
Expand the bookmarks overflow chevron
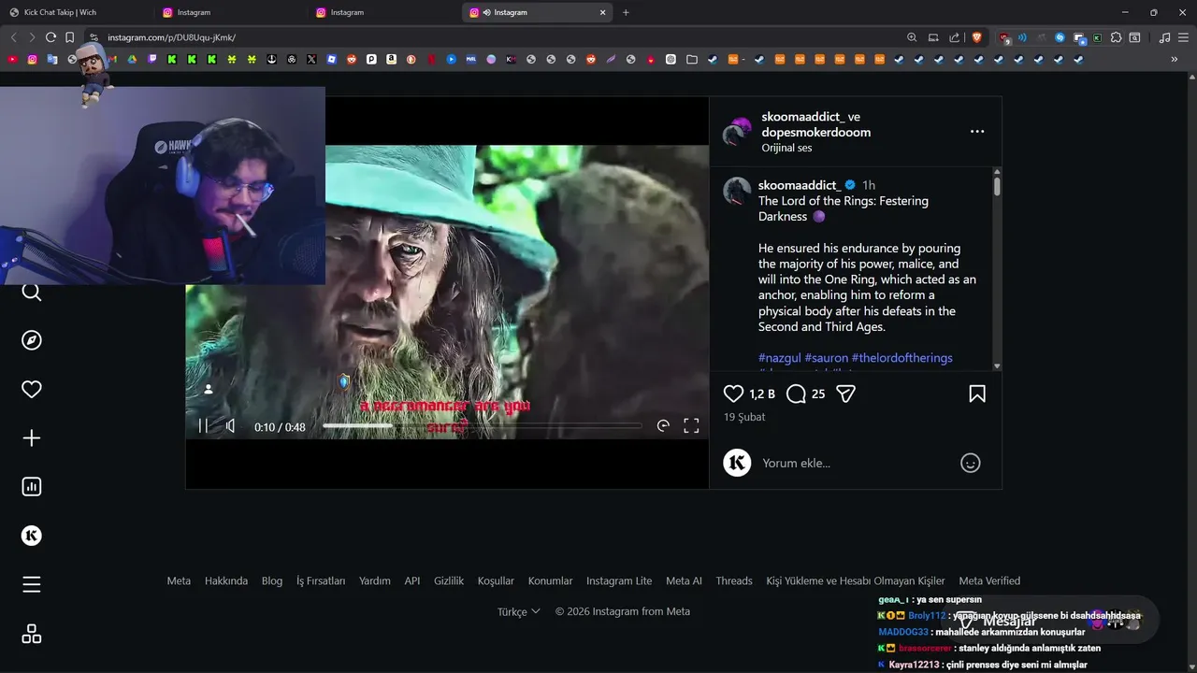pos(1175,60)
